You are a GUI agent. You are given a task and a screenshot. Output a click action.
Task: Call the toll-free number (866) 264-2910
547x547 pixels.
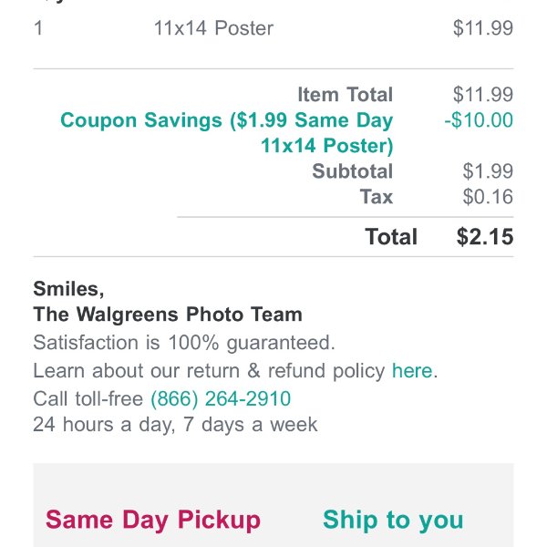coord(221,398)
